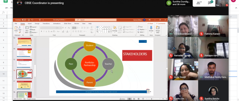239x101 pixels.
Task: Open the Arrange dropdown
Action: pos(115,30)
